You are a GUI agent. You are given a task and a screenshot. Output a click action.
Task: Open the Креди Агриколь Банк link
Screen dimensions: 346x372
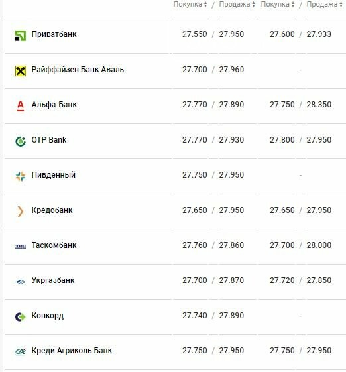[72, 351]
